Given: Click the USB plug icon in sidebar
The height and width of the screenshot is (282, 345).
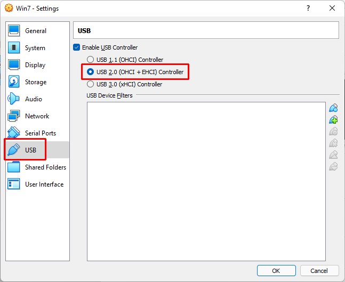Looking at the screenshot, I should coord(14,150).
